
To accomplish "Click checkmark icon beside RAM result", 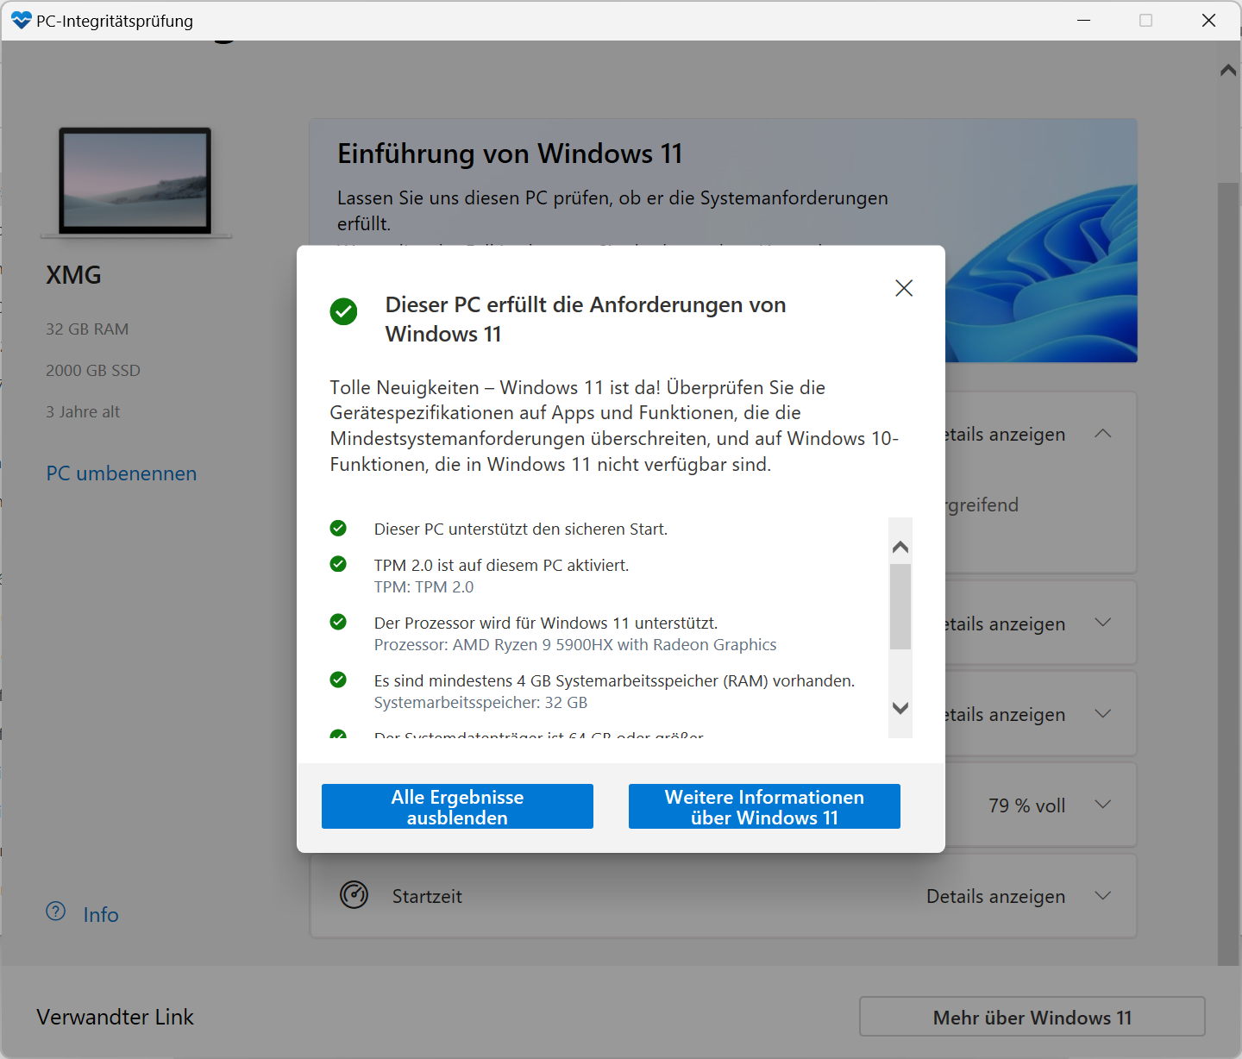I will coord(338,680).
